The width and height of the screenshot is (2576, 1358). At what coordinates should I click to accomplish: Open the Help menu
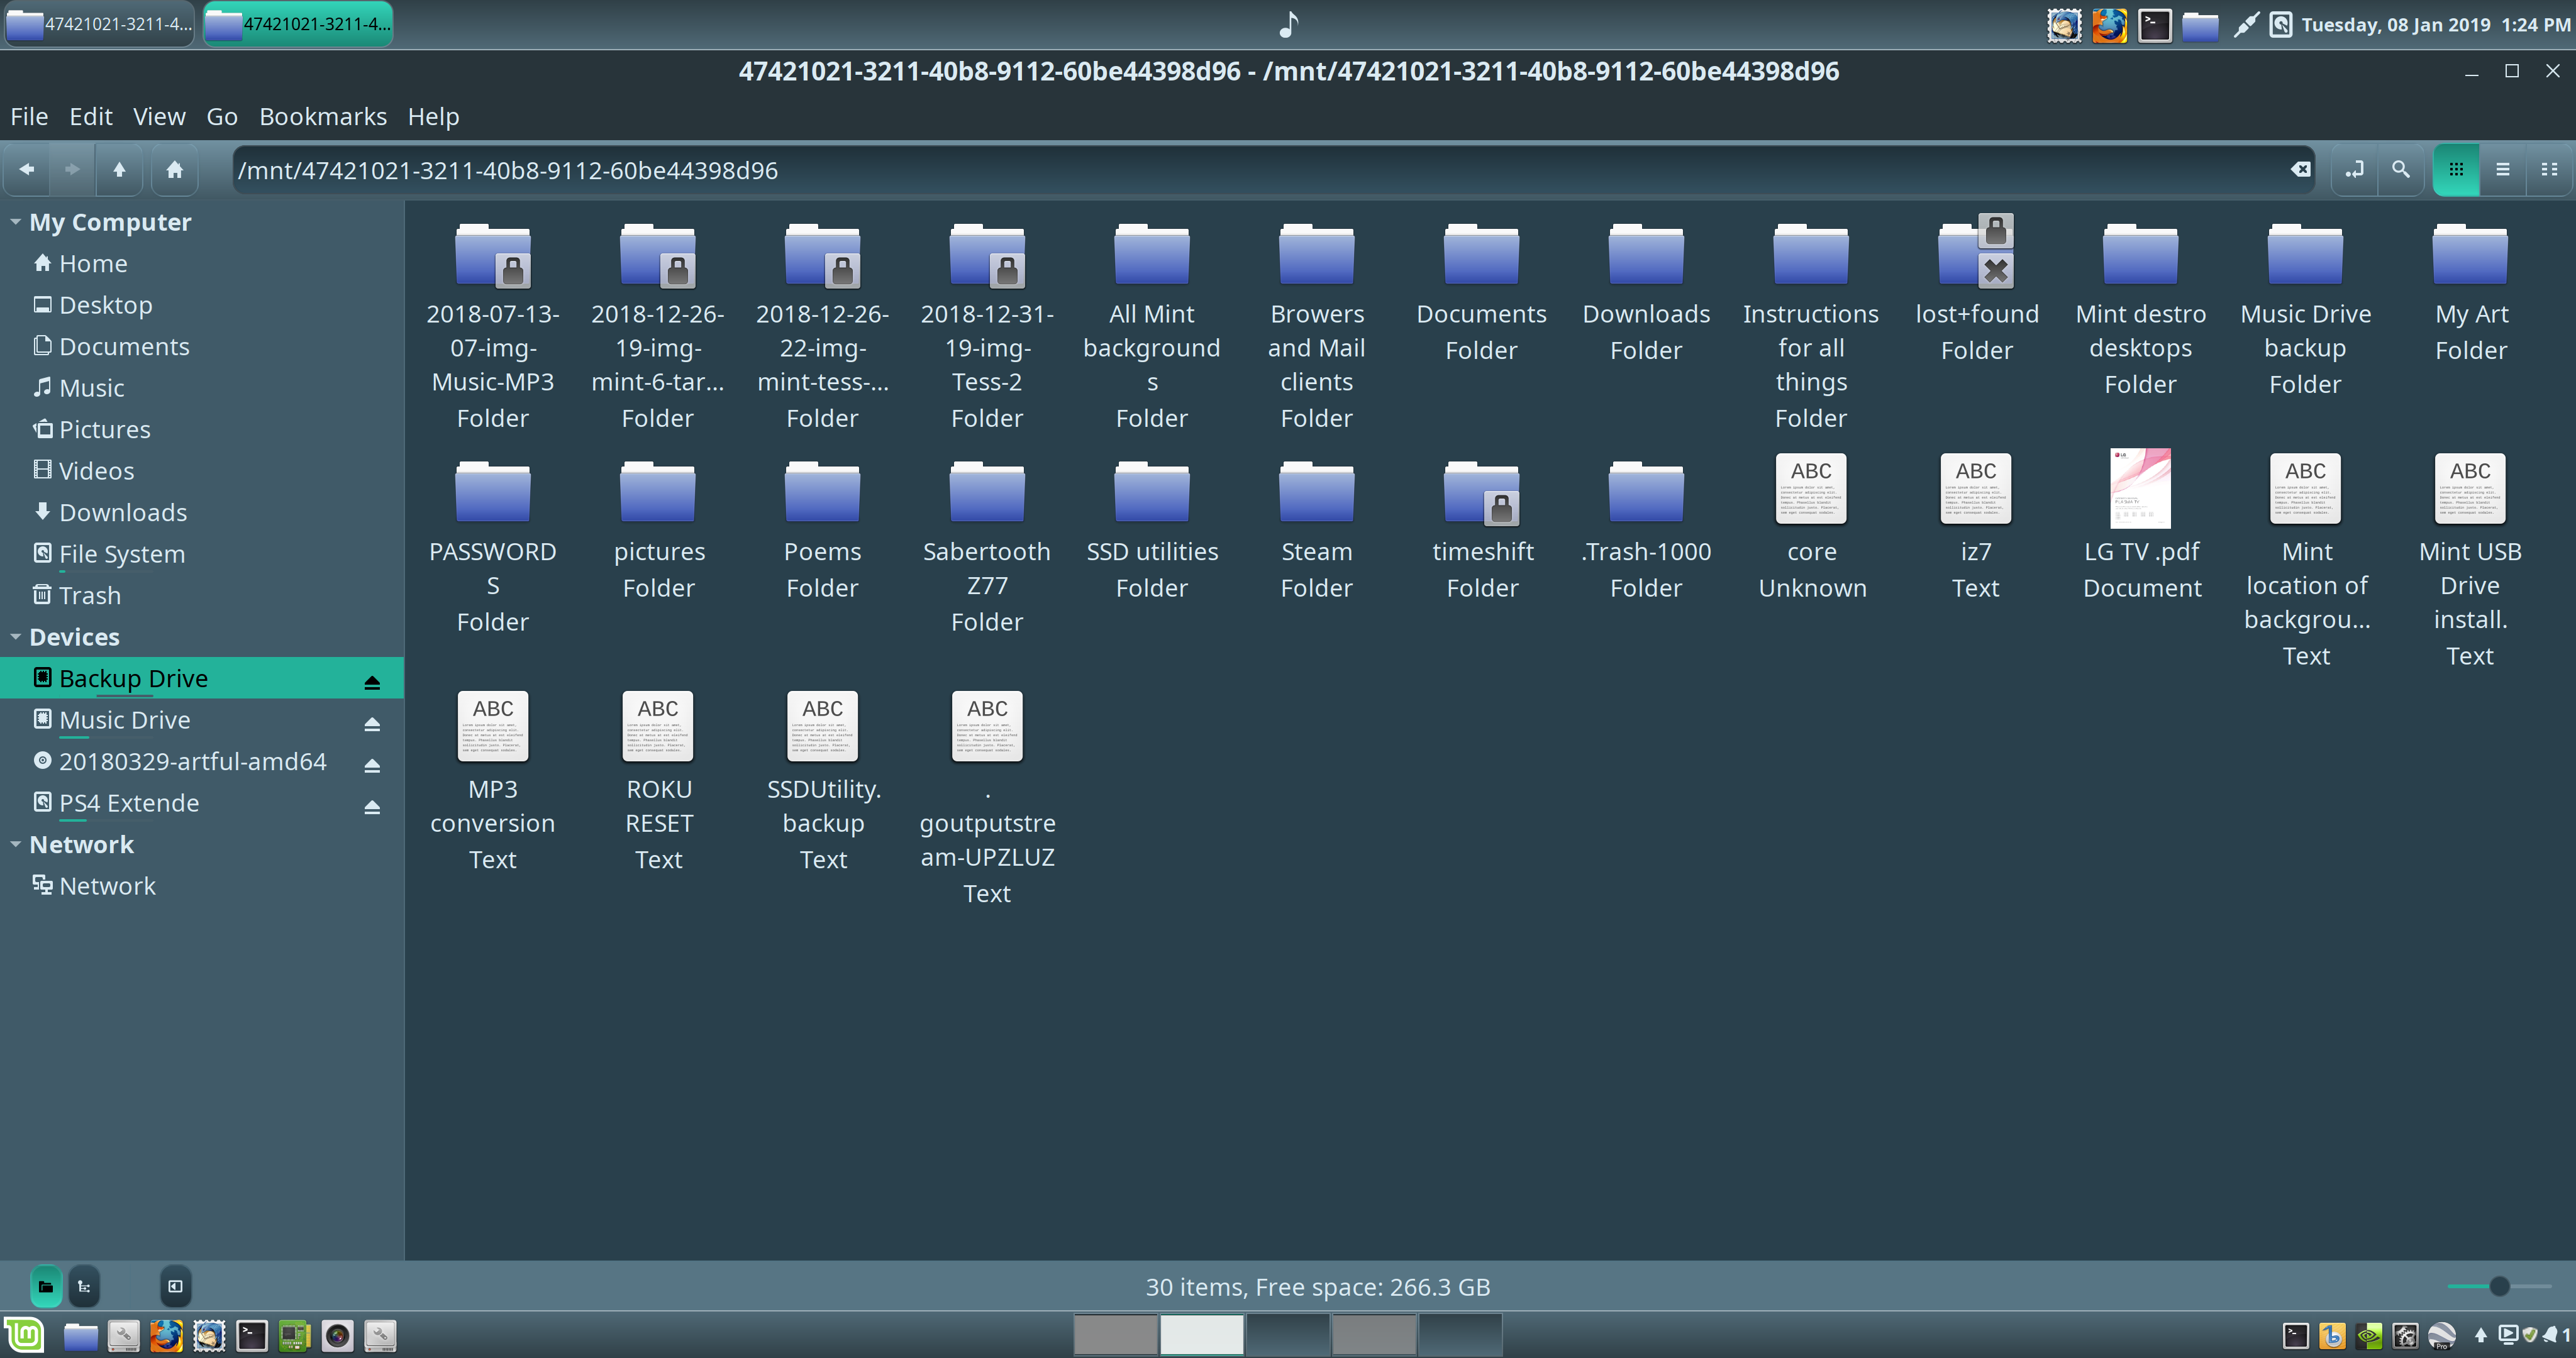[434, 116]
